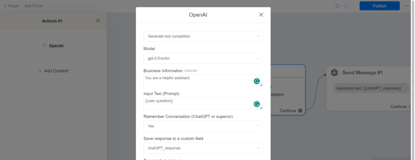This screenshot has width=415, height=160.
Task: Click the resize handle of Business Information box
Action: pos(261,85)
